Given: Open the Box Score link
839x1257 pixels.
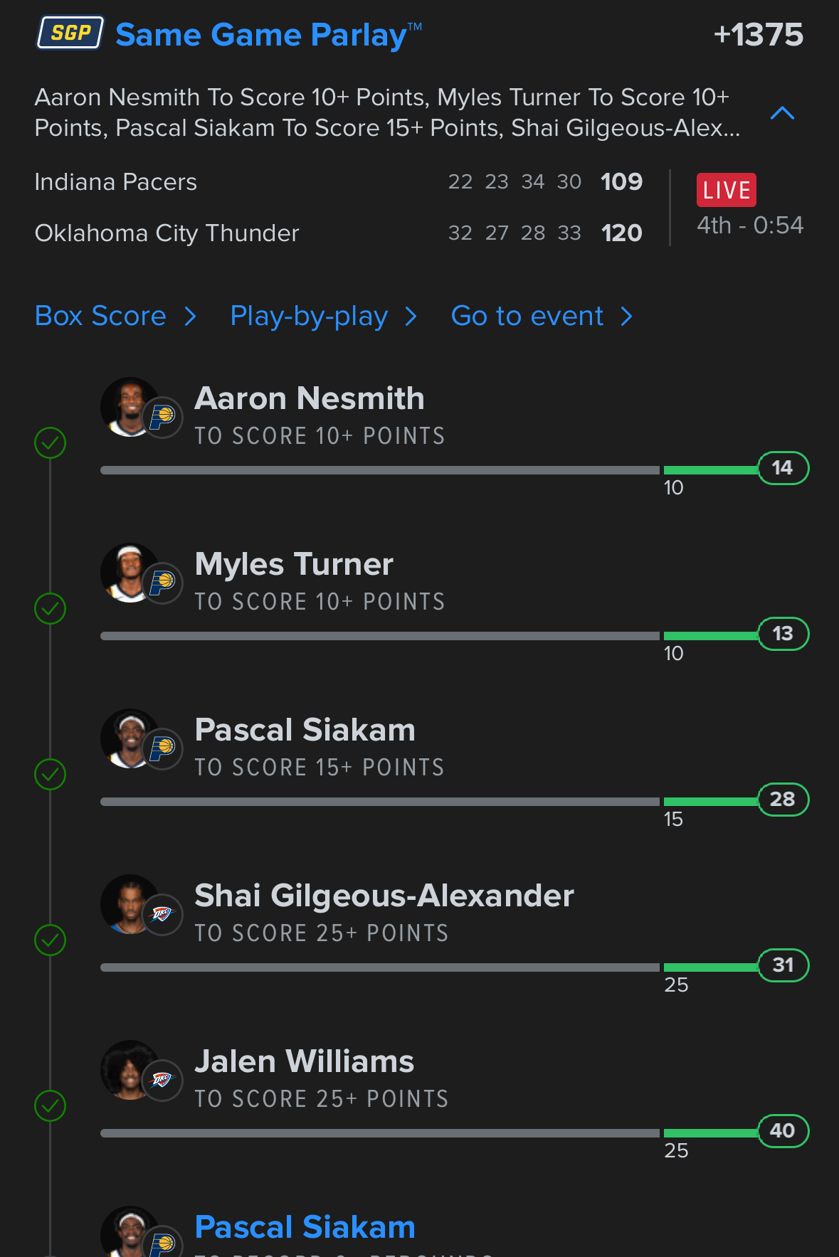Looking at the screenshot, I should pyautogui.click(x=100, y=316).
